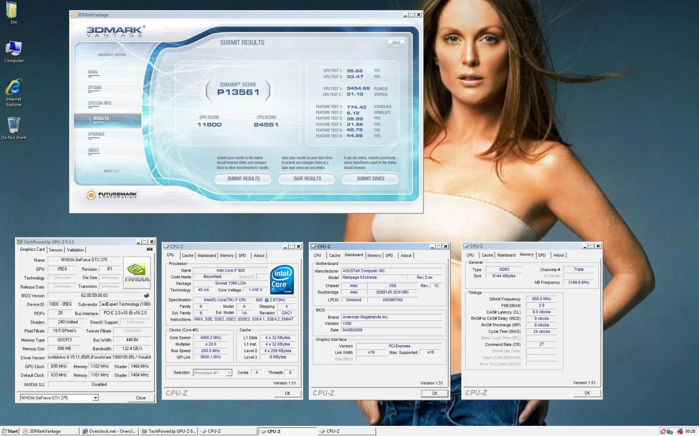This screenshot has height=436, width=699.
Task: Open the Do Not Want recycle bin
Action: click(x=14, y=127)
